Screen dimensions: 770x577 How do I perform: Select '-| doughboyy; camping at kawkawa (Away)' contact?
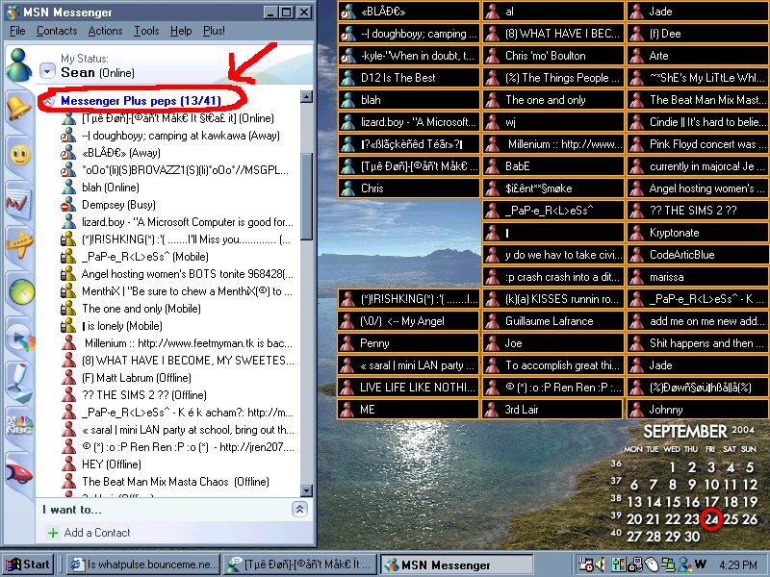[181, 136]
